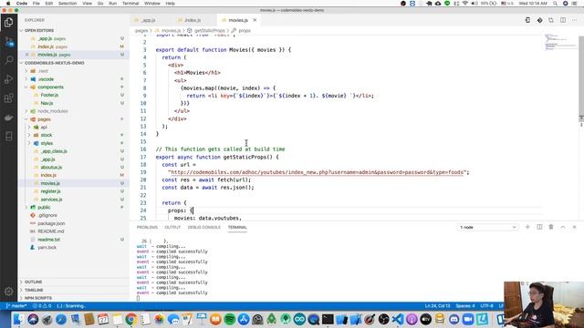Select the PROBLEMS panel tab
The height and width of the screenshot is (328, 584).
click(x=147, y=227)
